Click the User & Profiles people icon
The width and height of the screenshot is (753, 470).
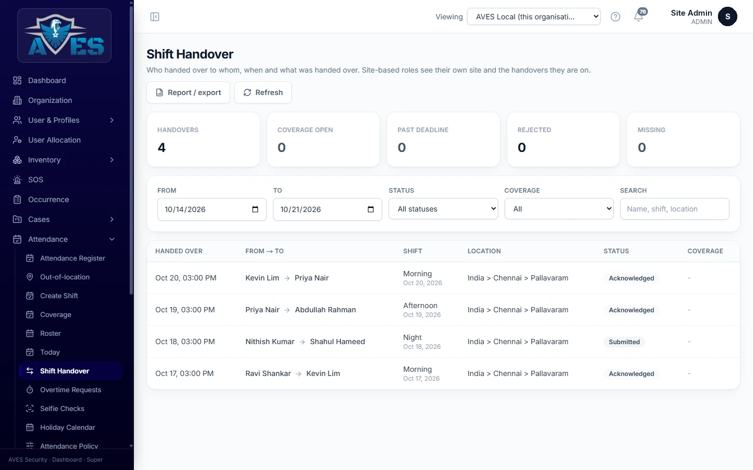17,120
